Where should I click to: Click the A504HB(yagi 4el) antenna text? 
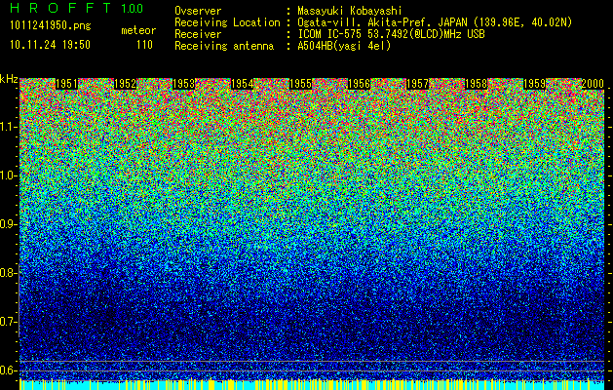coord(344,46)
